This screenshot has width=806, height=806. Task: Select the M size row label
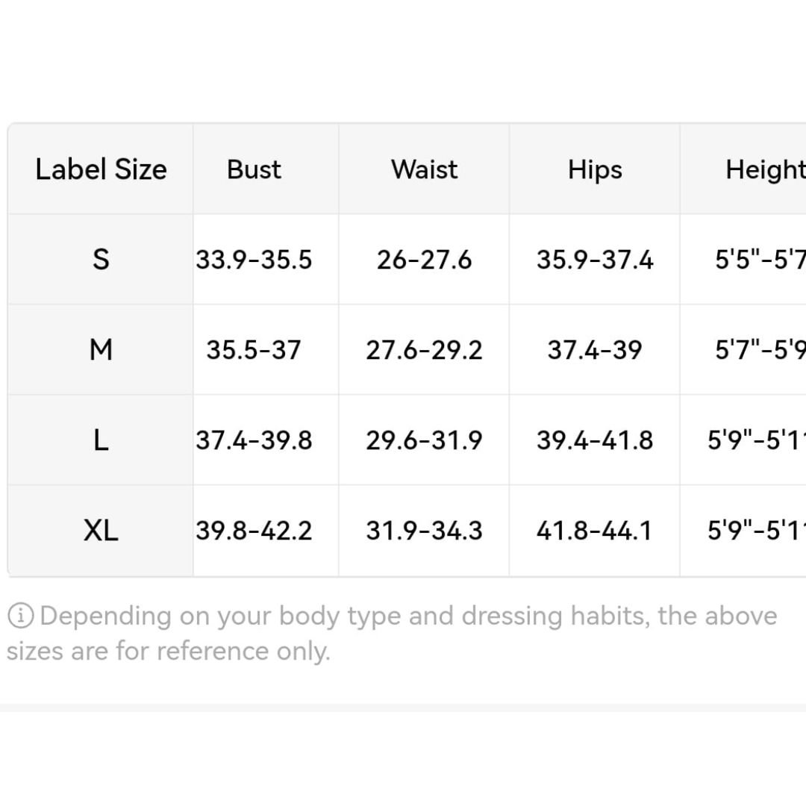click(101, 349)
